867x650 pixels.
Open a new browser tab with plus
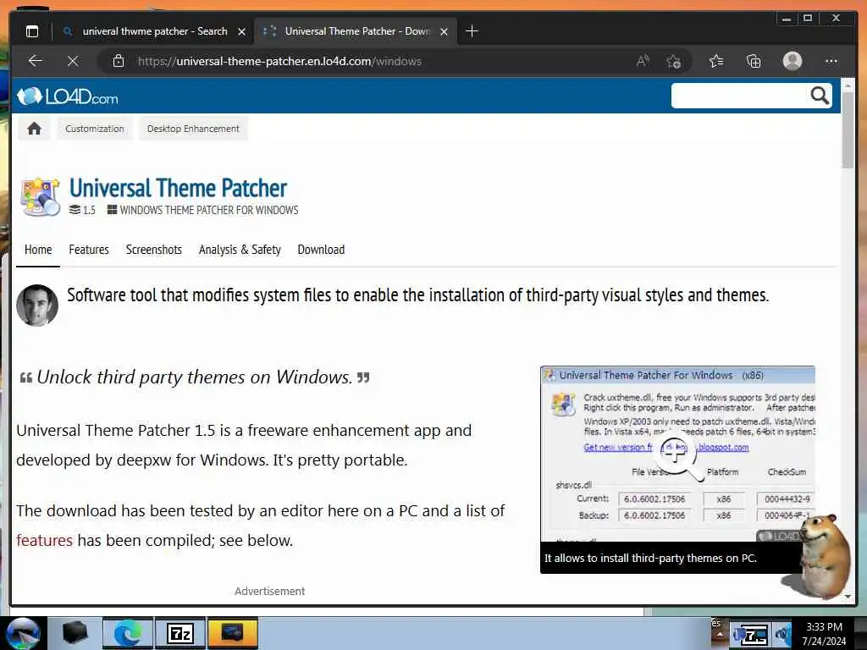coord(472,31)
